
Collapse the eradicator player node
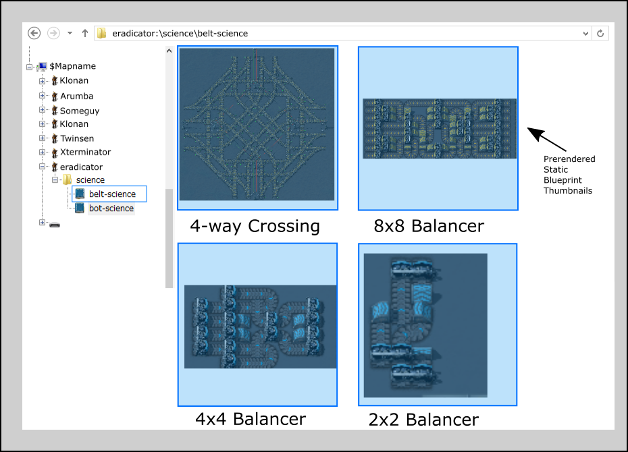[x=42, y=167]
